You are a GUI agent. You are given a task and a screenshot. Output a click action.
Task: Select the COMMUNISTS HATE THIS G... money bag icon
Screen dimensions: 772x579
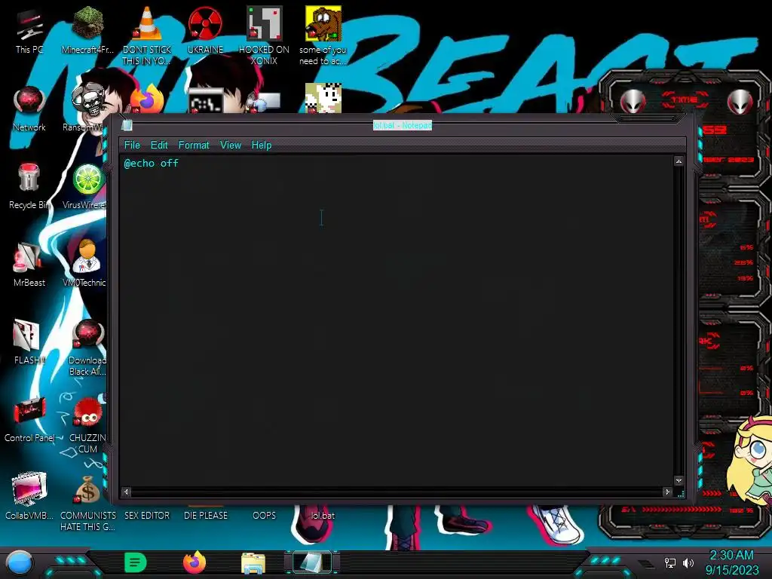tap(87, 503)
